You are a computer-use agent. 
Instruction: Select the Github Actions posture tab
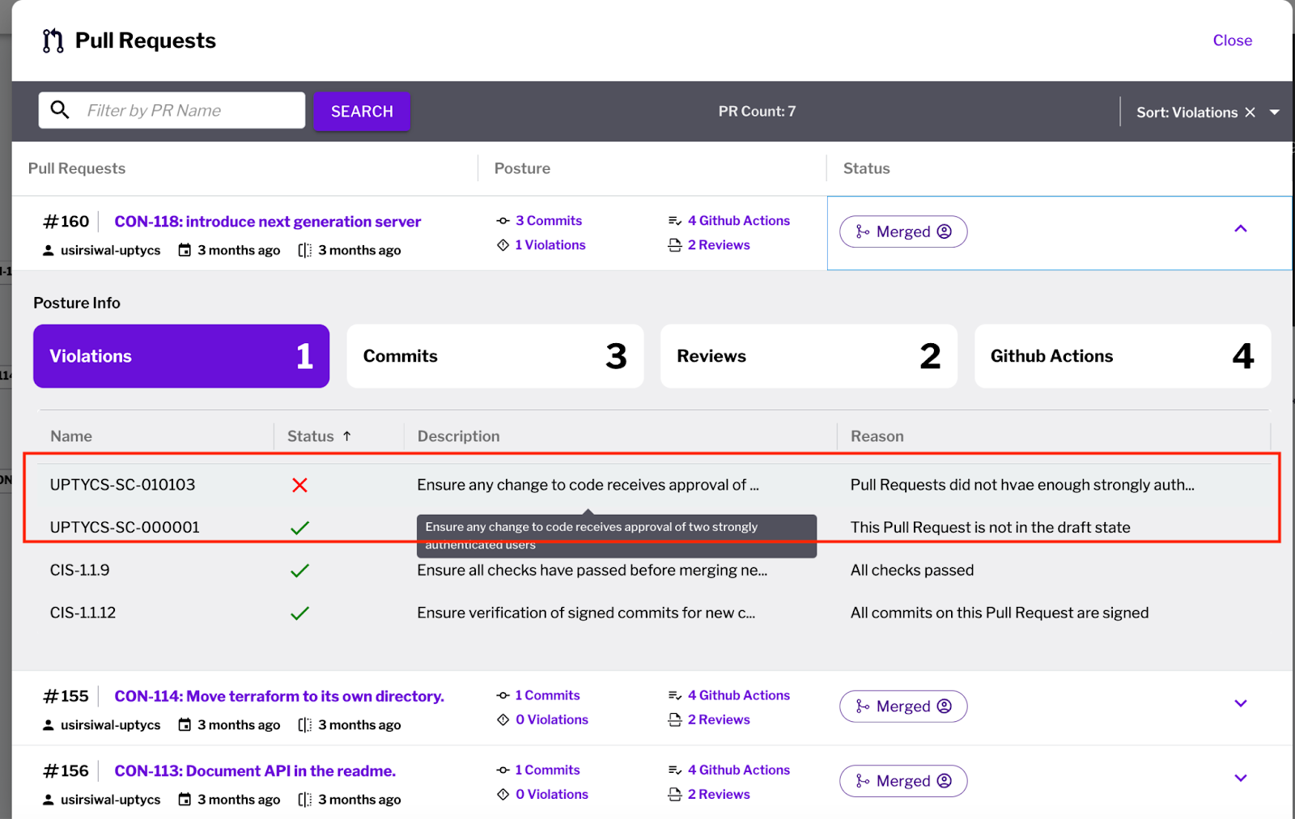[x=1122, y=356]
